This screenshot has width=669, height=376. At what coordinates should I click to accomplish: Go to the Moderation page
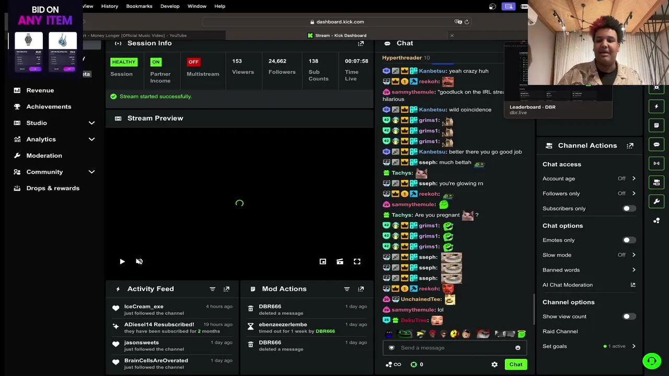(x=44, y=156)
